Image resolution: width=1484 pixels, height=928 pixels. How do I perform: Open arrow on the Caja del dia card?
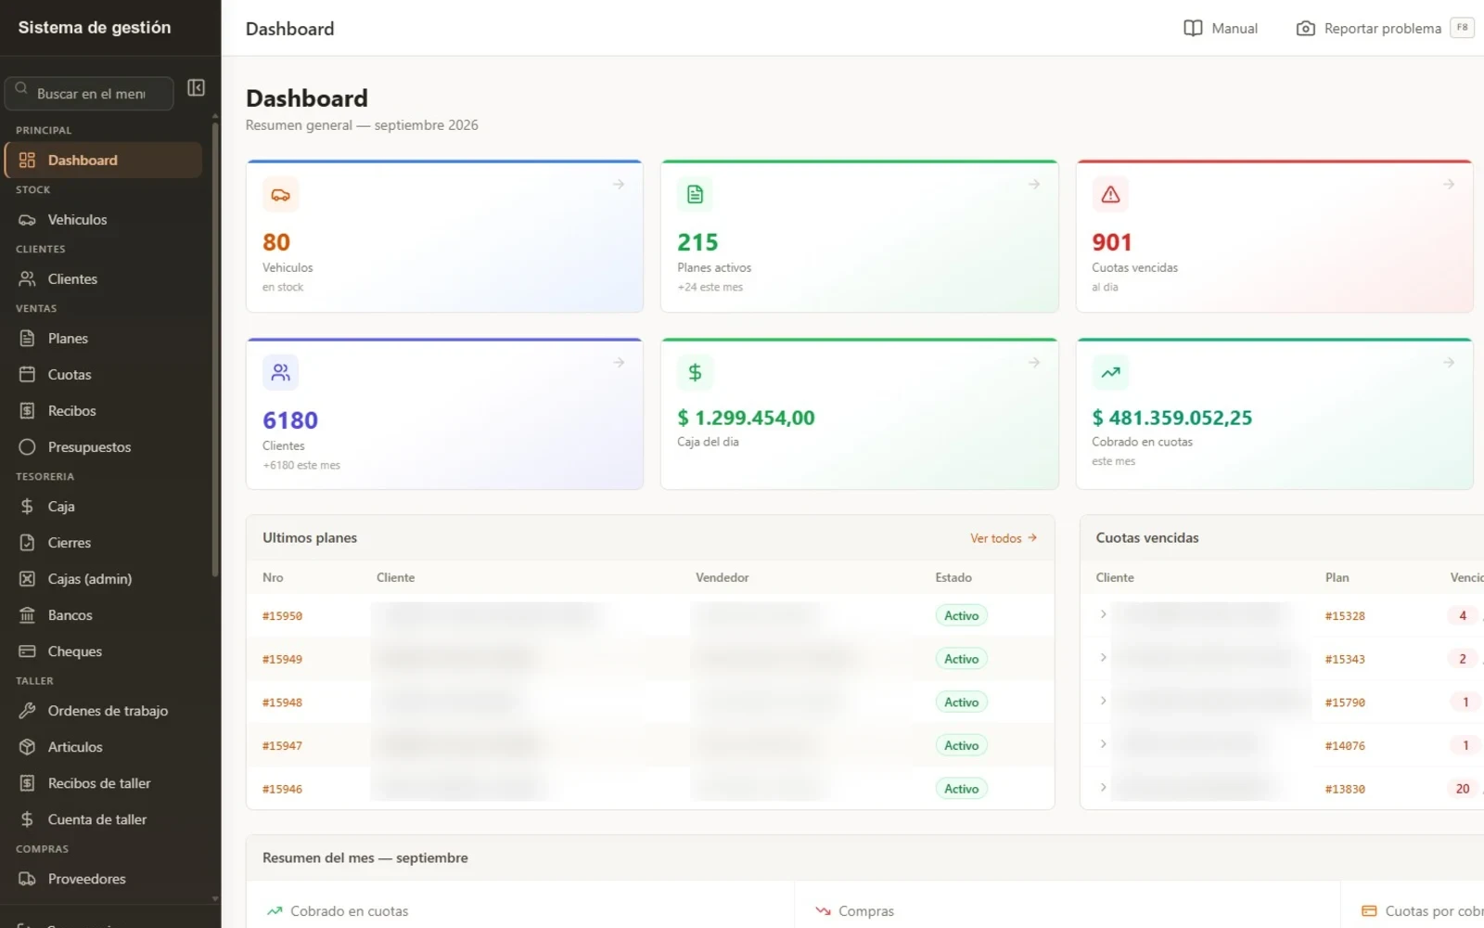coord(1034,363)
